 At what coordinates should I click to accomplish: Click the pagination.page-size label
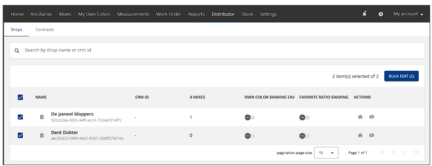click(x=295, y=153)
